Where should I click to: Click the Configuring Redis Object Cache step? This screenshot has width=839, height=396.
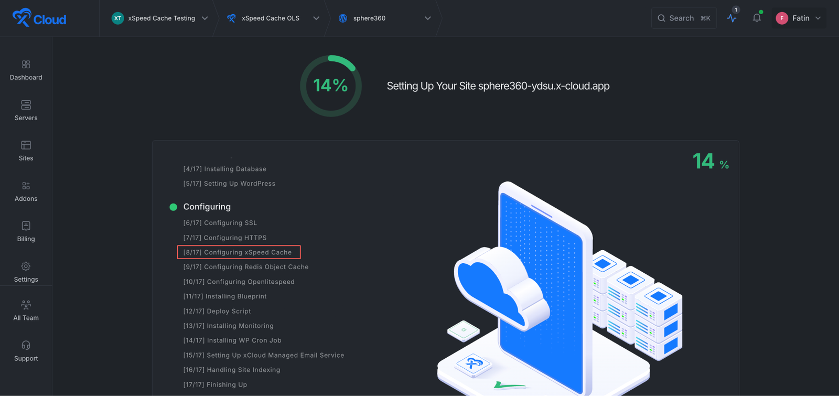(246, 267)
